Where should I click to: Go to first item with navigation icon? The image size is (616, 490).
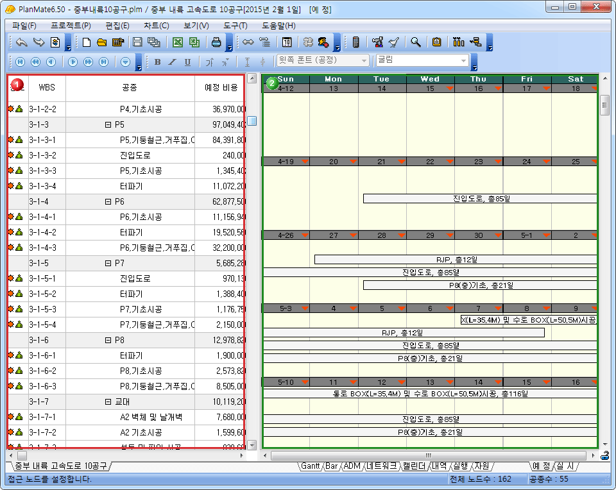(20, 62)
